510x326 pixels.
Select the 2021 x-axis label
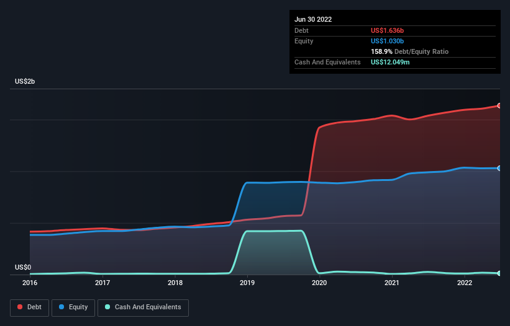[x=392, y=283]
